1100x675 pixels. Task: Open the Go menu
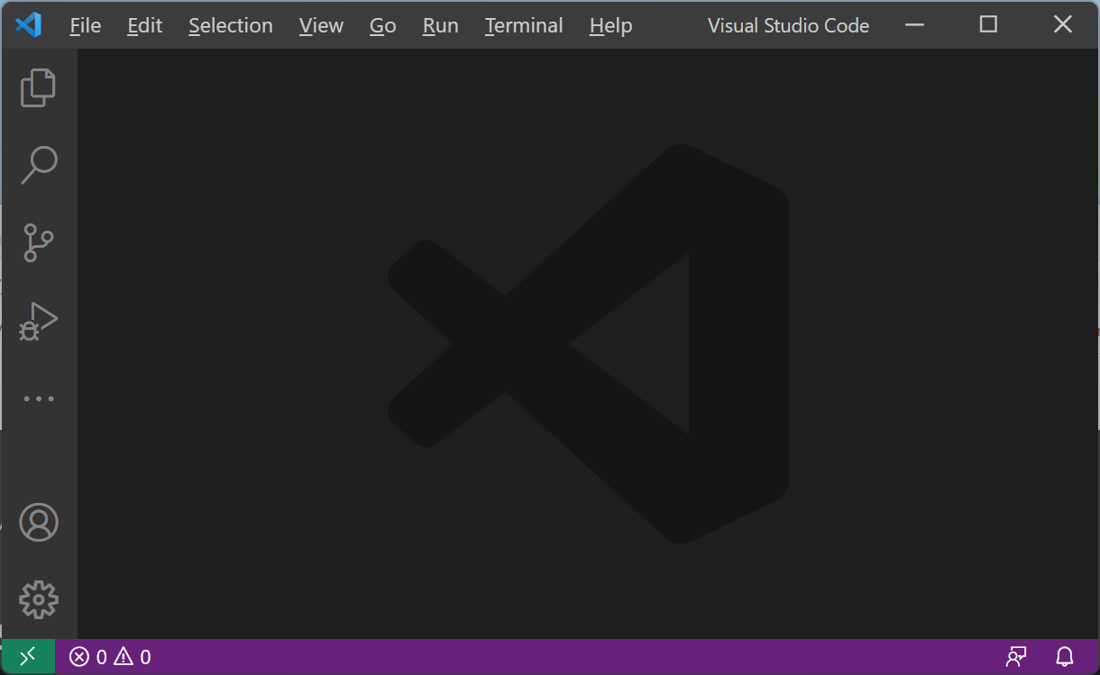click(383, 26)
